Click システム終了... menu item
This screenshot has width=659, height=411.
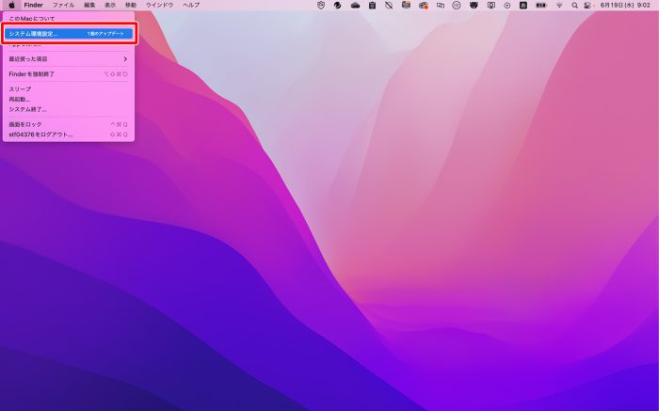click(27, 109)
